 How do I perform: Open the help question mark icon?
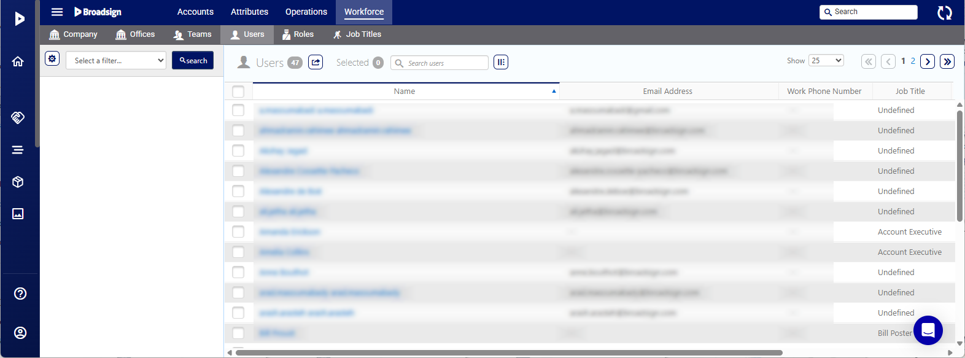pos(20,294)
